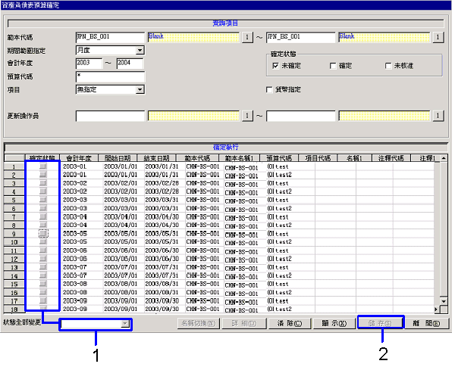Image resolution: width=455 pixels, height=367 pixels.
Task: Click 2003/01/31 end date in row 1
Action: click(x=162, y=166)
